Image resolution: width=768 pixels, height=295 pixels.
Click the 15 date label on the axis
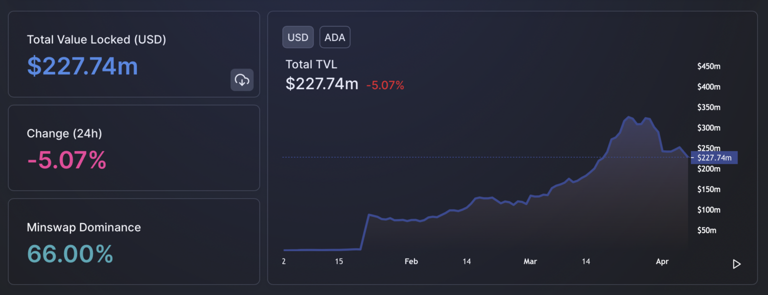(x=339, y=262)
